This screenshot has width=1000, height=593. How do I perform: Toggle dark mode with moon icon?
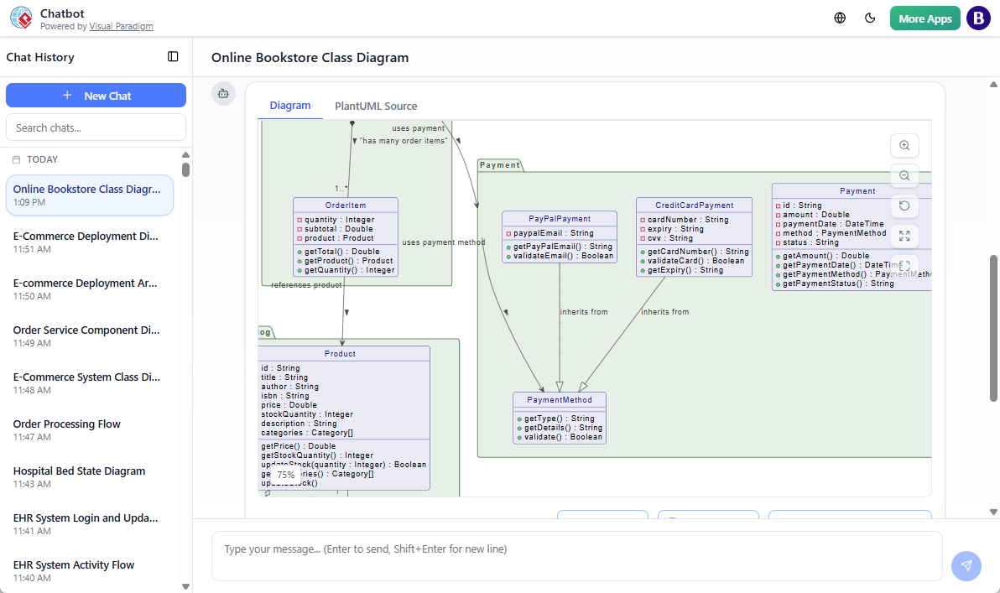point(870,18)
